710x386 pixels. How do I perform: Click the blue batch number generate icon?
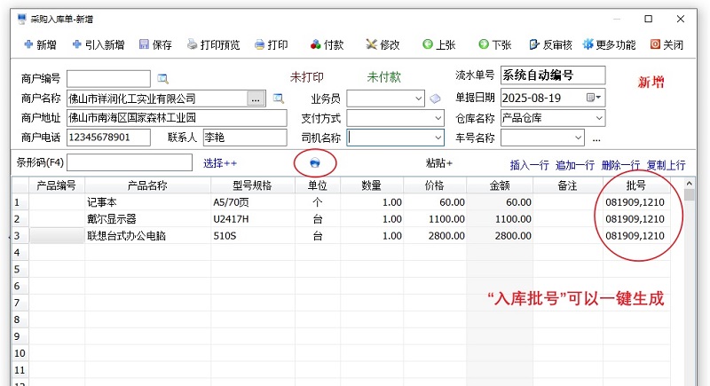tap(314, 163)
